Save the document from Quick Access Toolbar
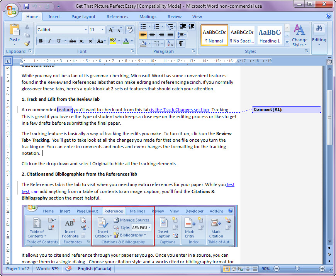Image resolution: width=336 pixels, height=276 pixels. [x=26, y=7]
